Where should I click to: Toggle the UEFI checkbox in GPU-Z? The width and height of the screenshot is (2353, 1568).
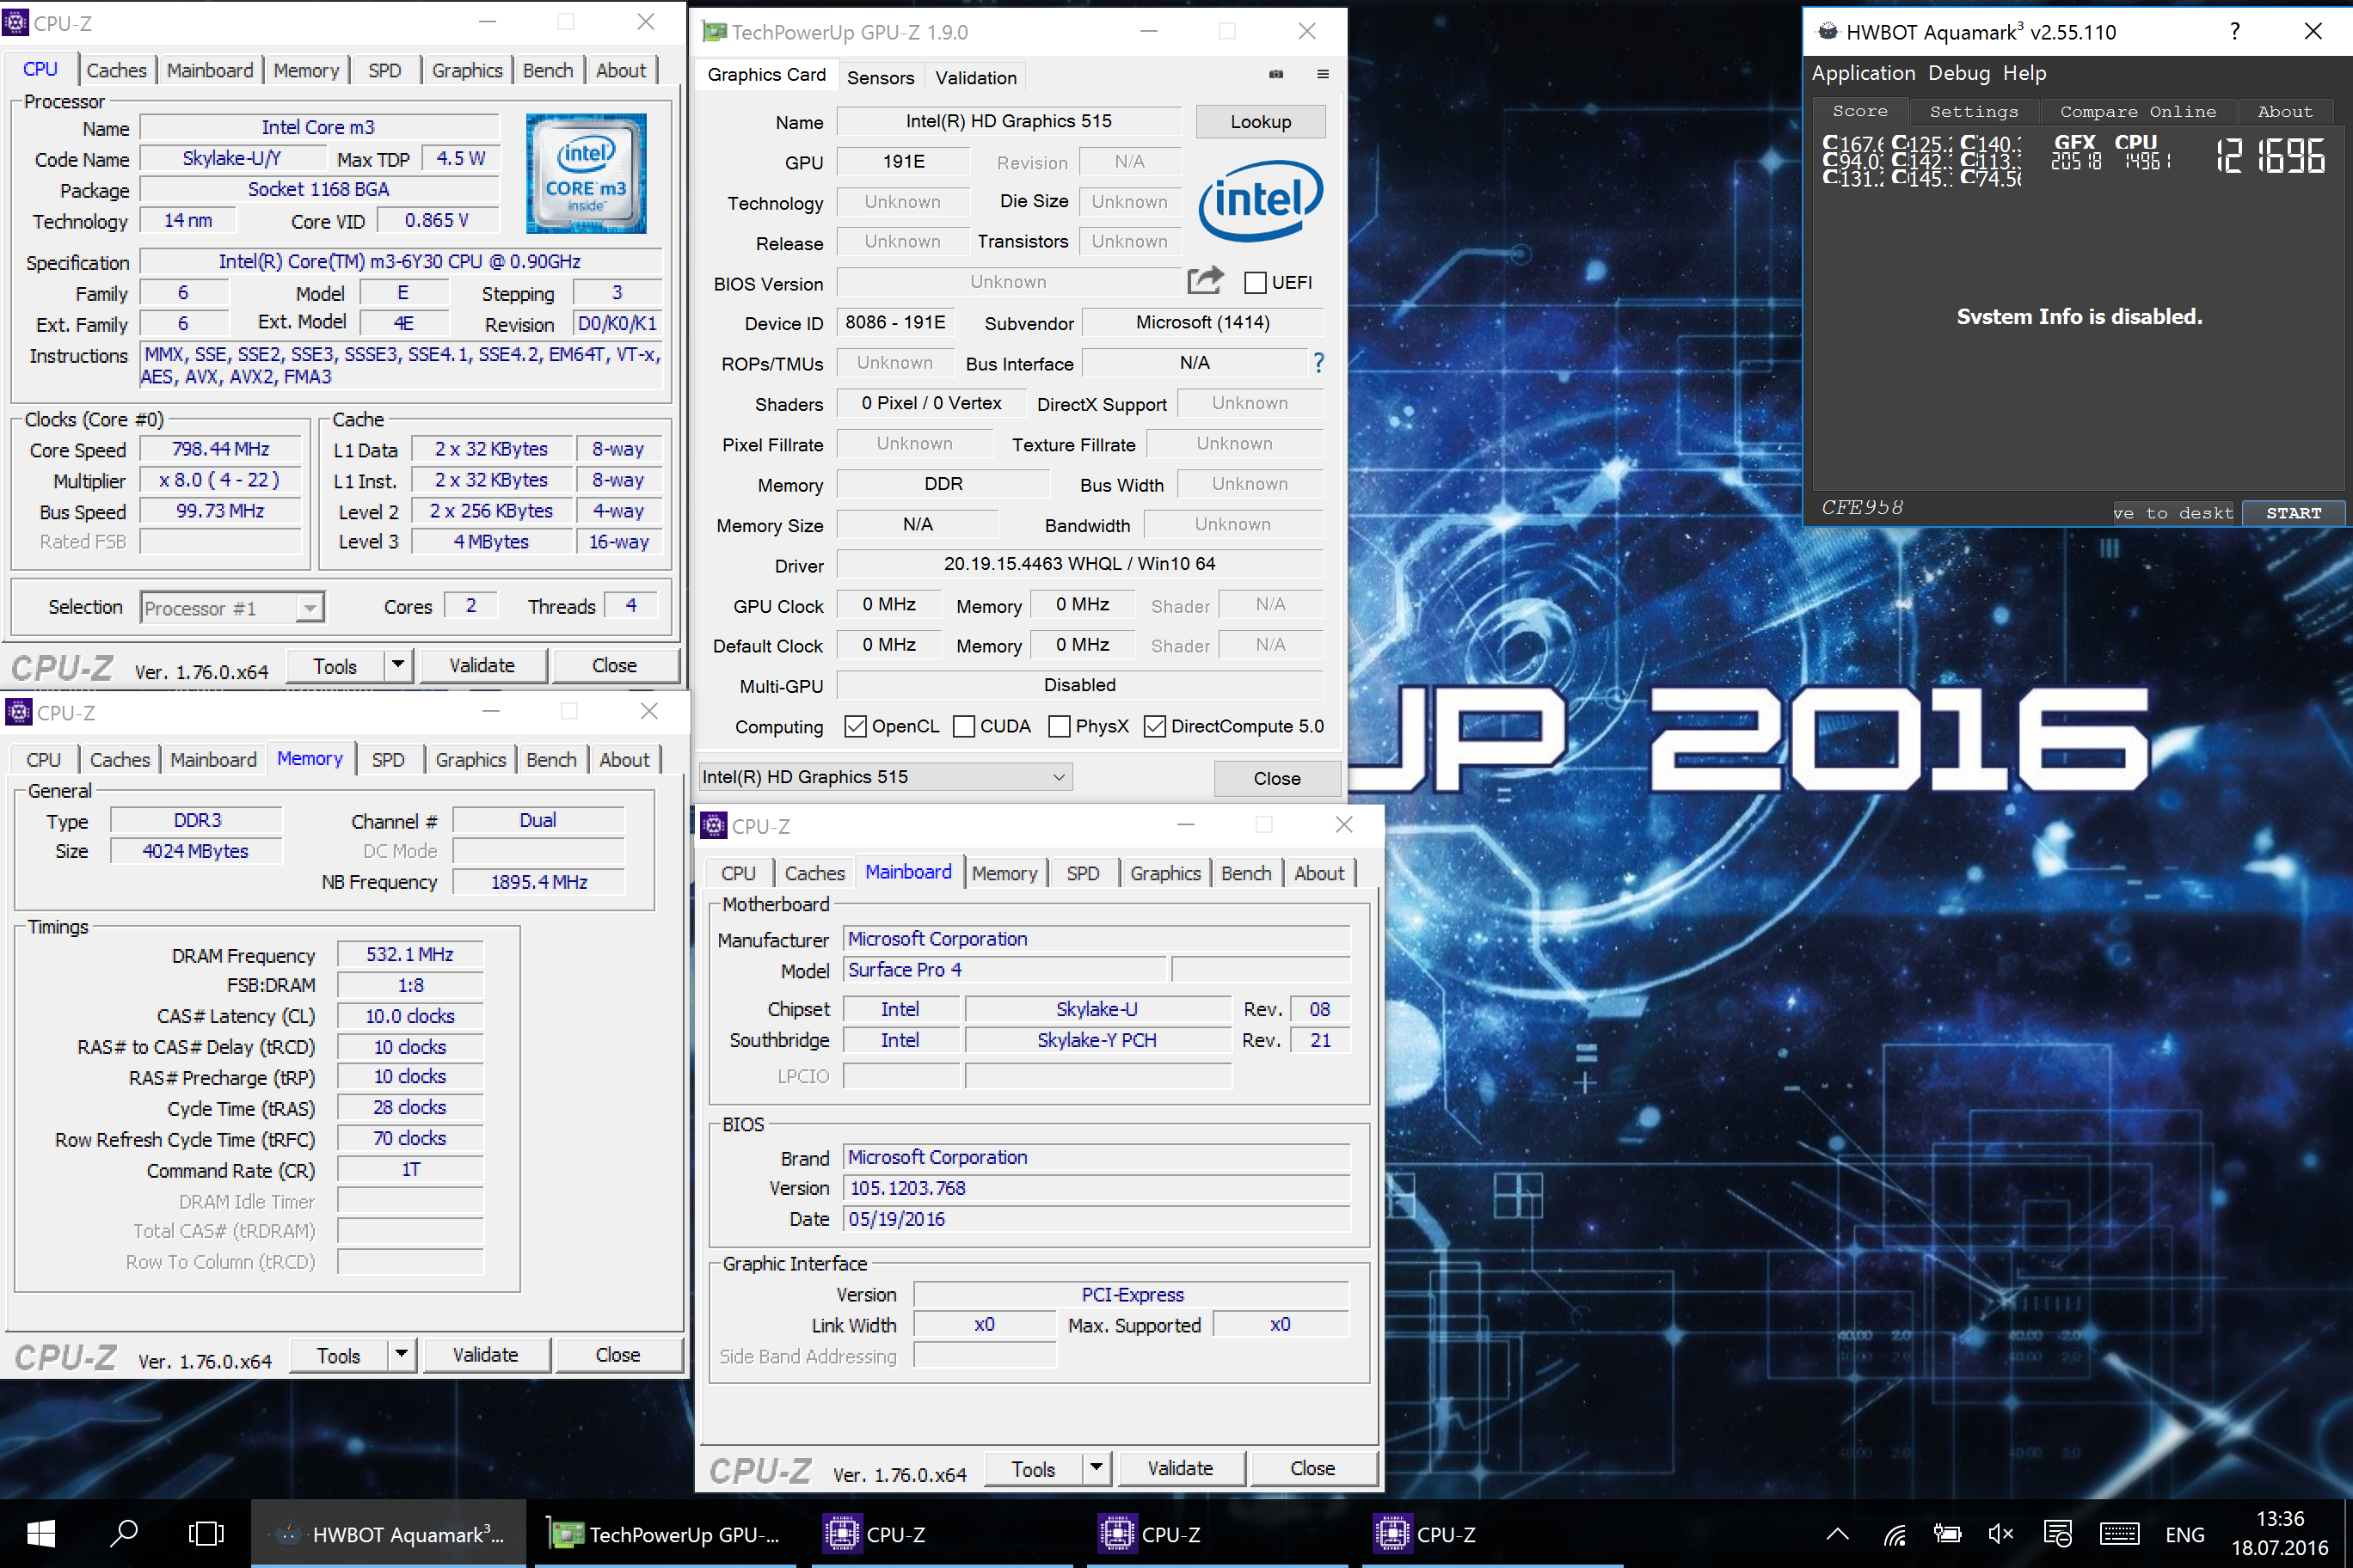[x=1255, y=282]
